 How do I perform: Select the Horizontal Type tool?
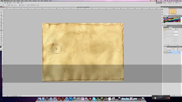coord(1,34)
